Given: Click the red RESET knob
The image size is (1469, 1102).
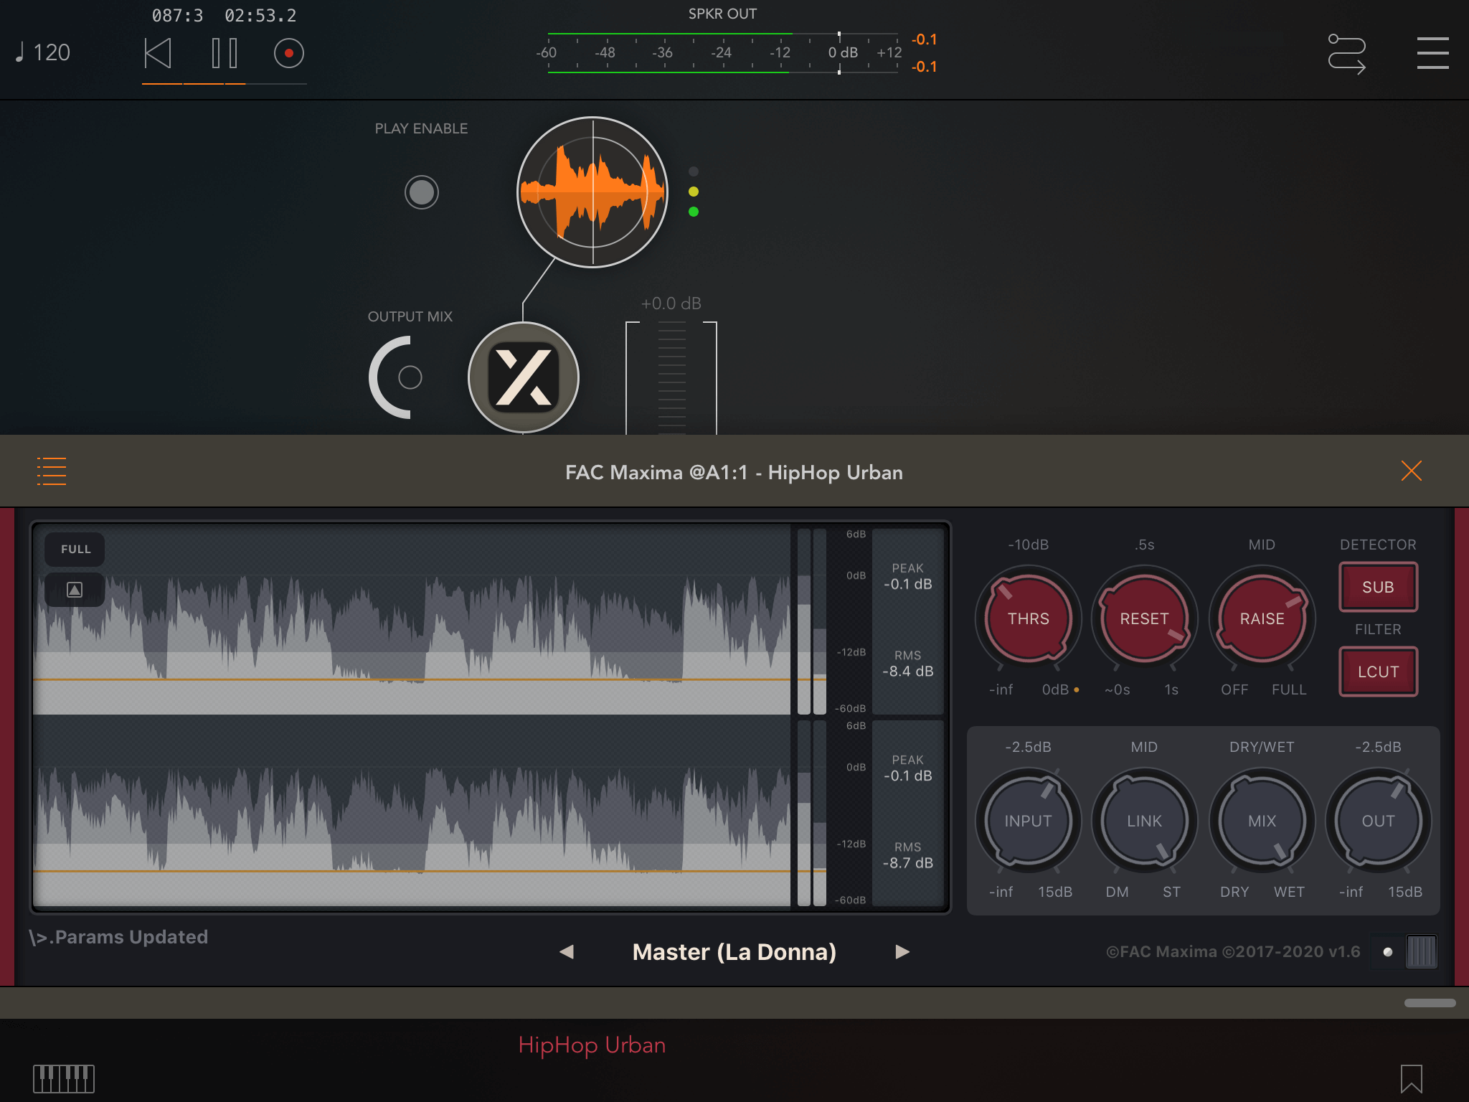Looking at the screenshot, I should [1144, 618].
